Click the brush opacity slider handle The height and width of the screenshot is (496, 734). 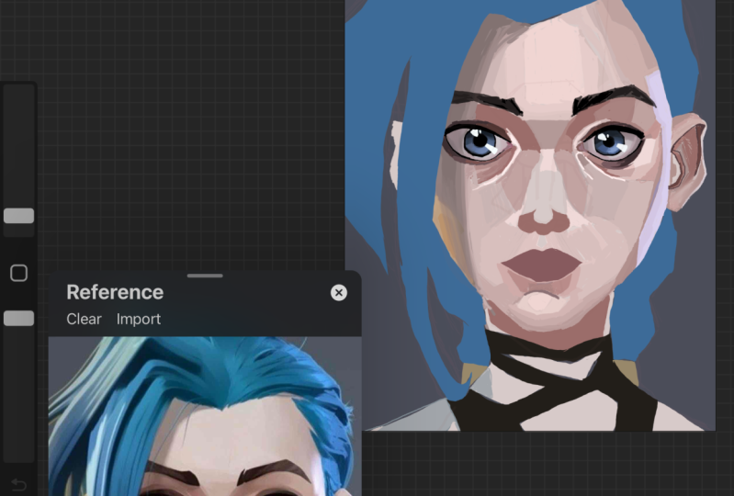(18, 318)
